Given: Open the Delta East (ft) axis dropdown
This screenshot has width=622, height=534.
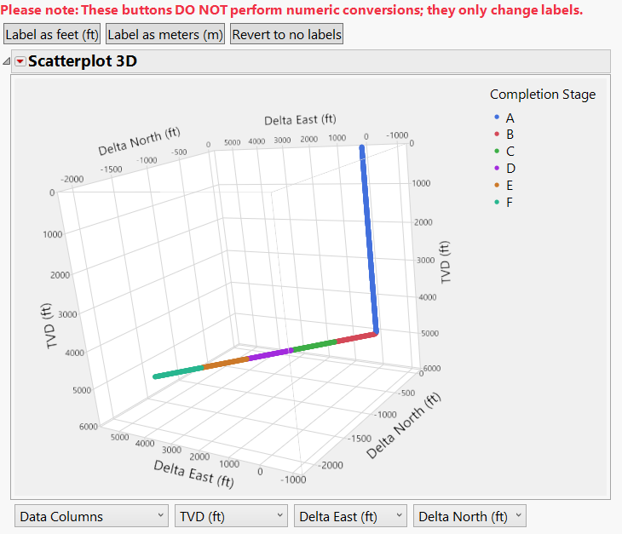Looking at the screenshot, I should coord(350,516).
